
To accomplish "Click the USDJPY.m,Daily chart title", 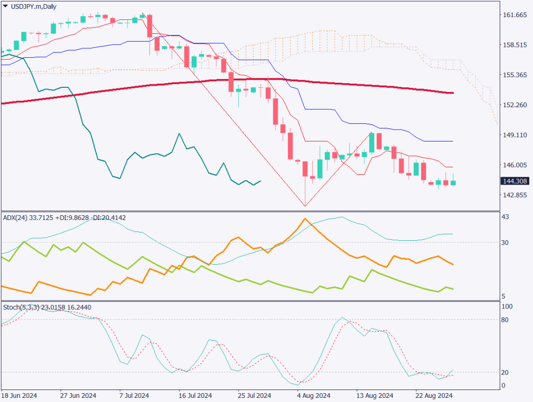I will [x=30, y=6].
